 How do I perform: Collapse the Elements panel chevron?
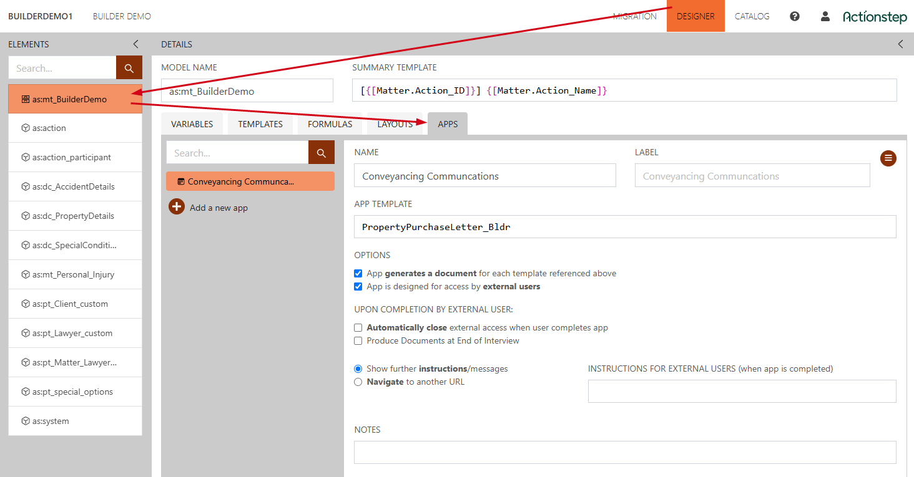pos(136,44)
